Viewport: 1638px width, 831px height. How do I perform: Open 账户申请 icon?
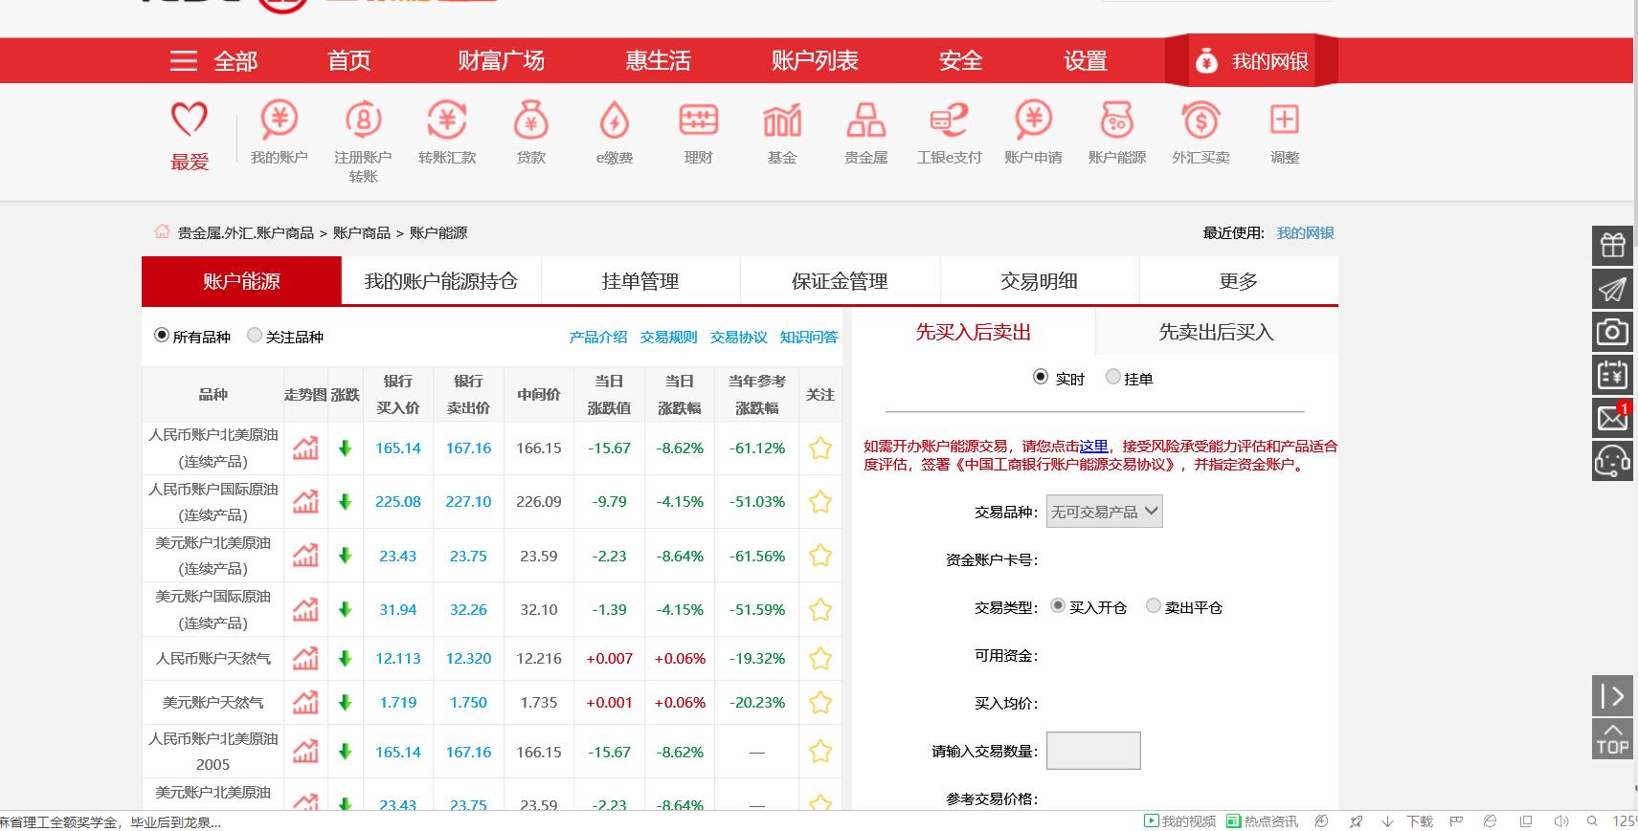1033,120
